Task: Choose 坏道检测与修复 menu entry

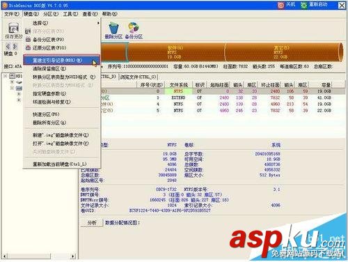Action: 62,102
